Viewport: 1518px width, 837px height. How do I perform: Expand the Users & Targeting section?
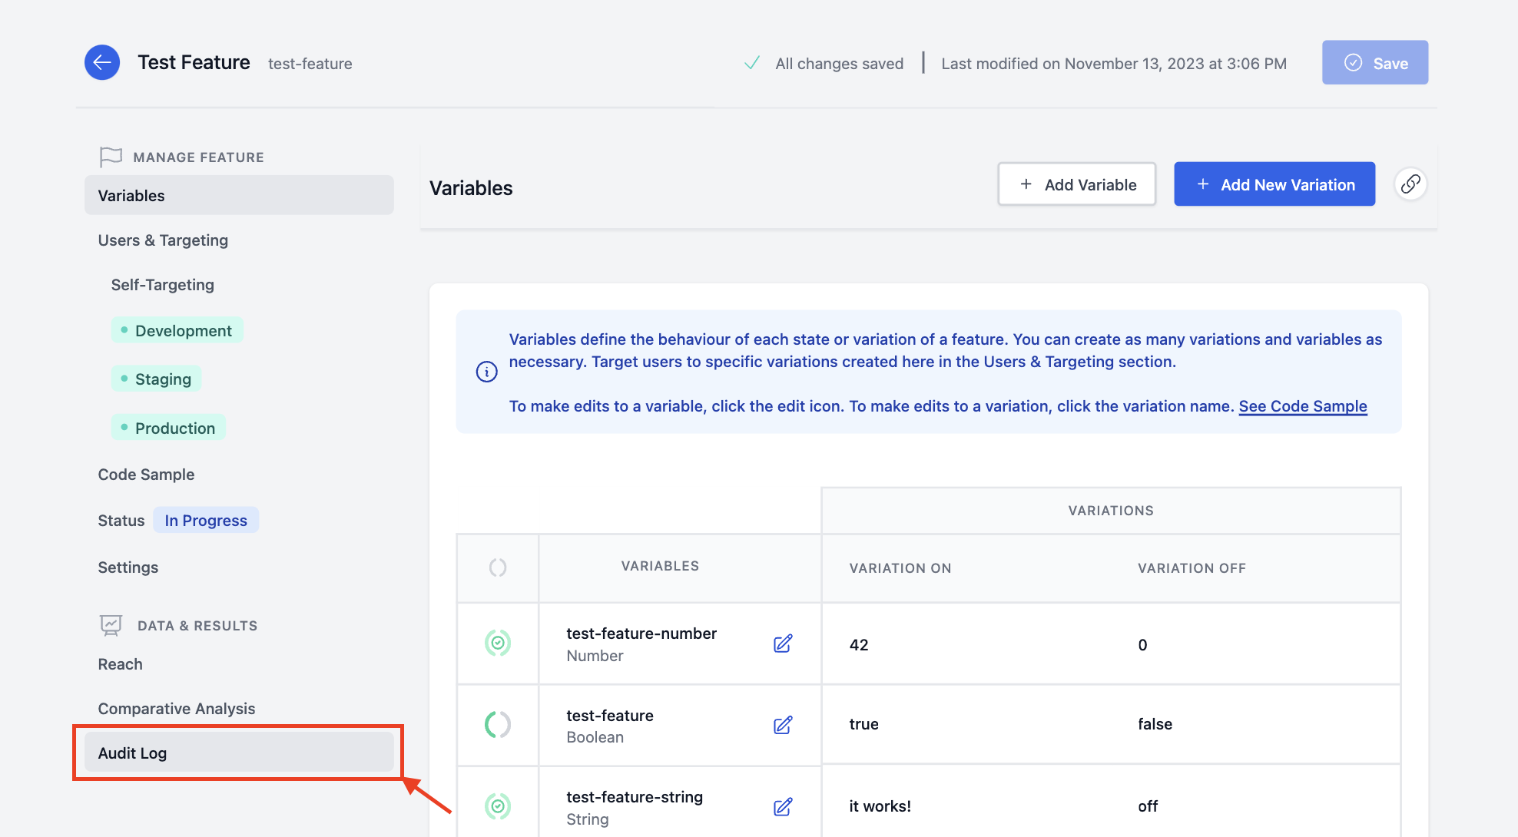tap(163, 240)
